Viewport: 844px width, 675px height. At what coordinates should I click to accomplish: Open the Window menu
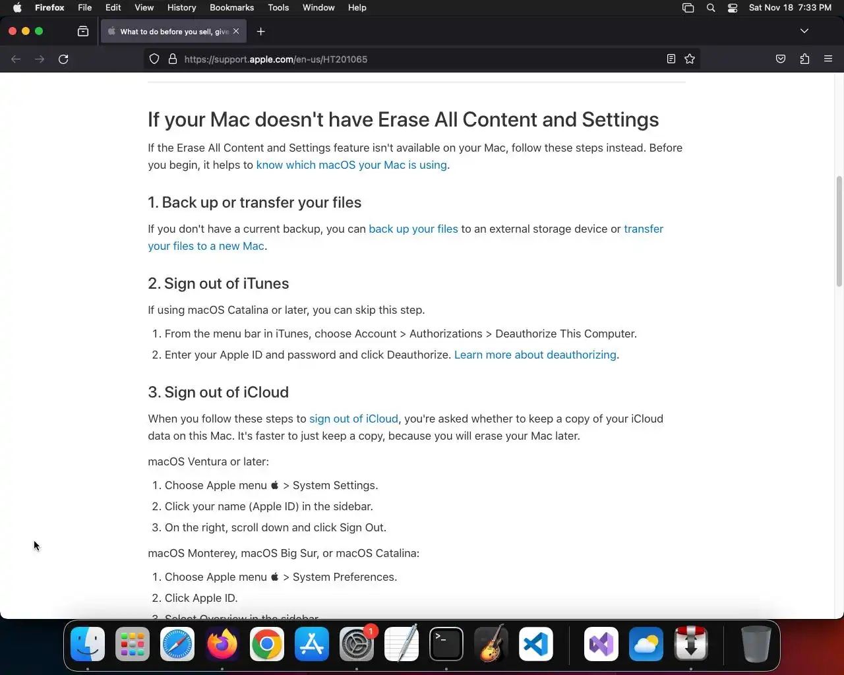[318, 8]
